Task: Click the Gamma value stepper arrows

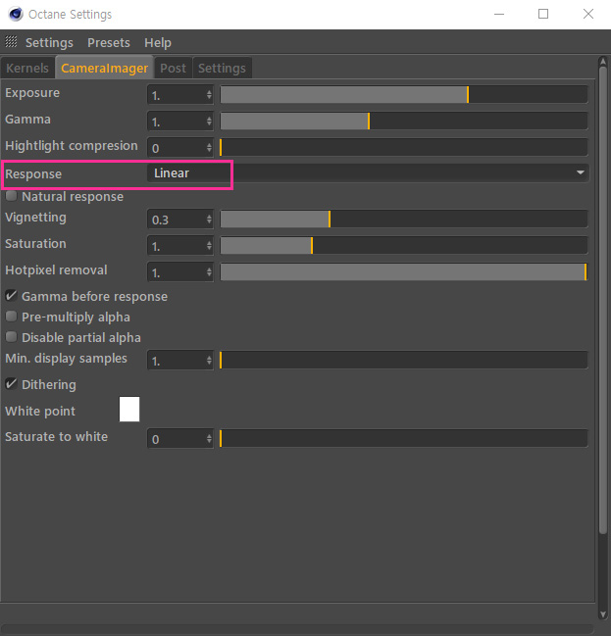Action: pyautogui.click(x=209, y=122)
